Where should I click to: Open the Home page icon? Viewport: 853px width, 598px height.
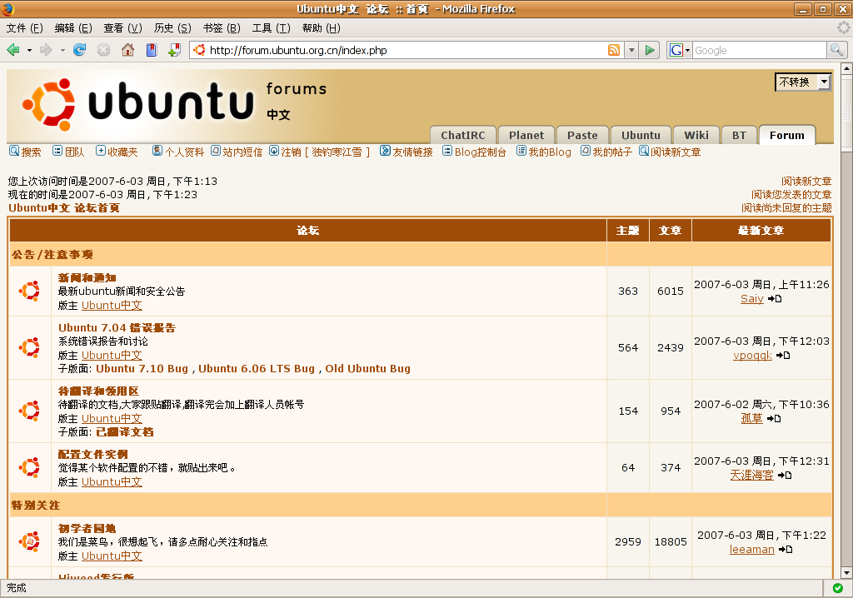click(127, 50)
